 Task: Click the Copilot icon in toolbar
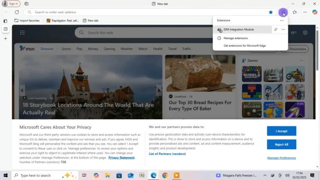click(x=315, y=12)
